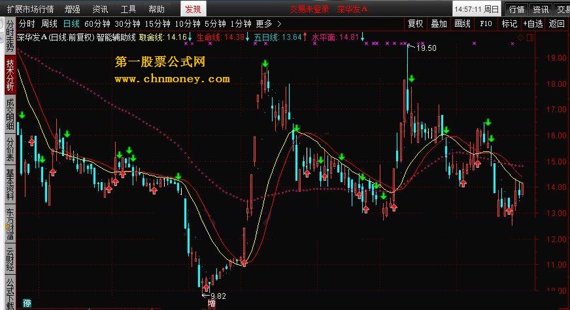Open the 基本资料 sidebar tab
The height and width of the screenshot is (310, 570).
pos(10,185)
